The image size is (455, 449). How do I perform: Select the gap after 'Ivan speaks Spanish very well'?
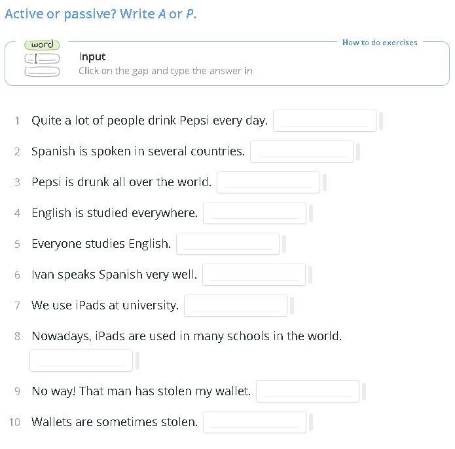[x=254, y=275]
